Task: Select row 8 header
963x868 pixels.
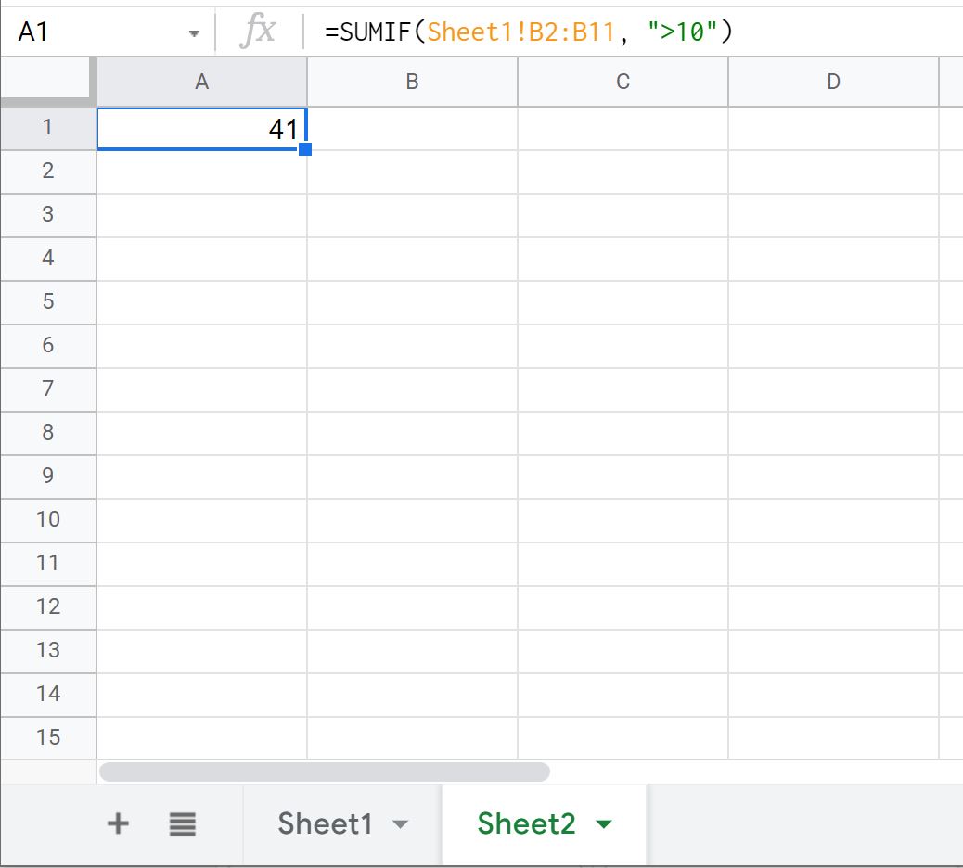Action: pyautogui.click(x=48, y=433)
